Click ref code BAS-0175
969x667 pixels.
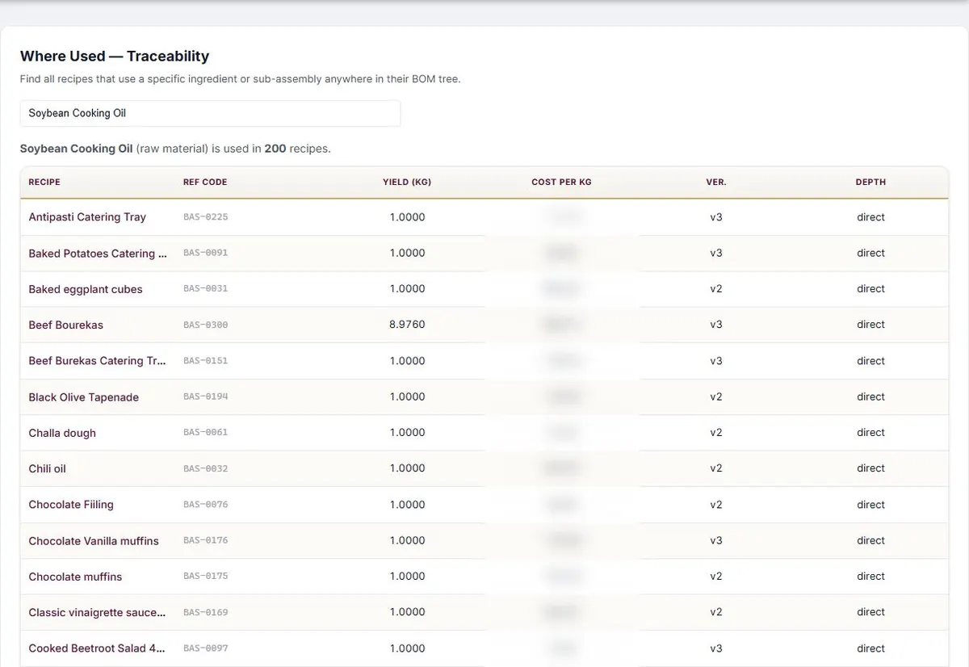tap(206, 576)
